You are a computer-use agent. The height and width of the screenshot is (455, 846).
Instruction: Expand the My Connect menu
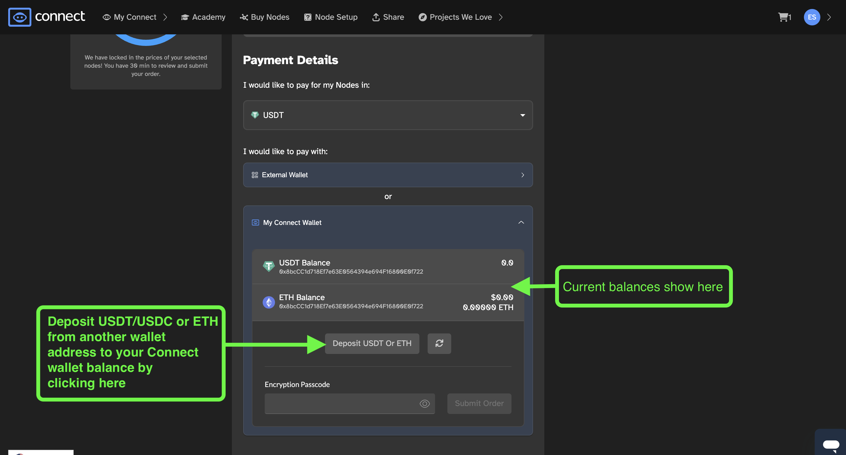pyautogui.click(x=135, y=17)
